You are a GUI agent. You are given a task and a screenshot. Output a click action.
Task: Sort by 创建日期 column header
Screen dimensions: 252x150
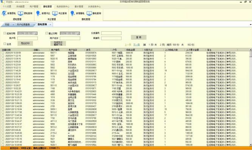16,50
